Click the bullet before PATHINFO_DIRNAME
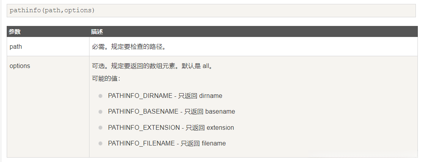 pos(101,96)
